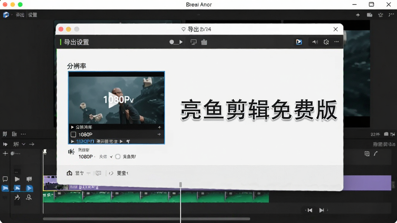
Task: Open the dropdown with the checkmark next to 1080P
Action: pyautogui.click(x=106, y=157)
